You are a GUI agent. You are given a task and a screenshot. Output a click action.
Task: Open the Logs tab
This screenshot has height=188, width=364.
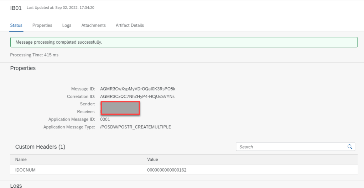[67, 25]
